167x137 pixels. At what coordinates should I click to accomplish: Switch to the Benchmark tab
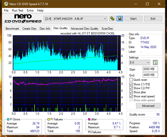(x=13, y=29)
